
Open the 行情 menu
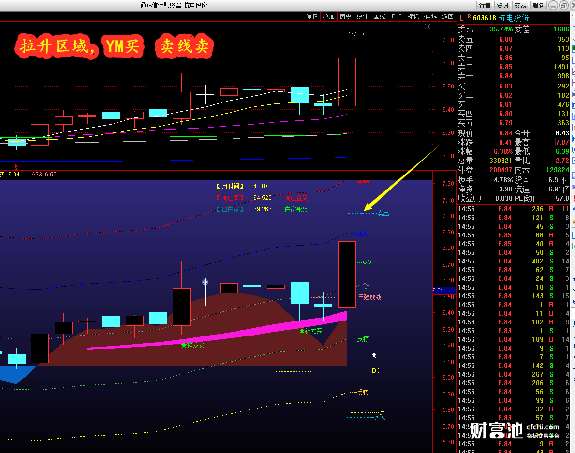(x=485, y=5)
